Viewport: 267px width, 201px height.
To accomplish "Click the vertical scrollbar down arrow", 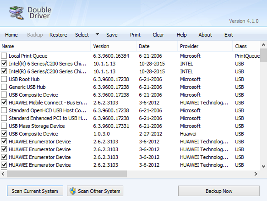I will click(x=263, y=166).
